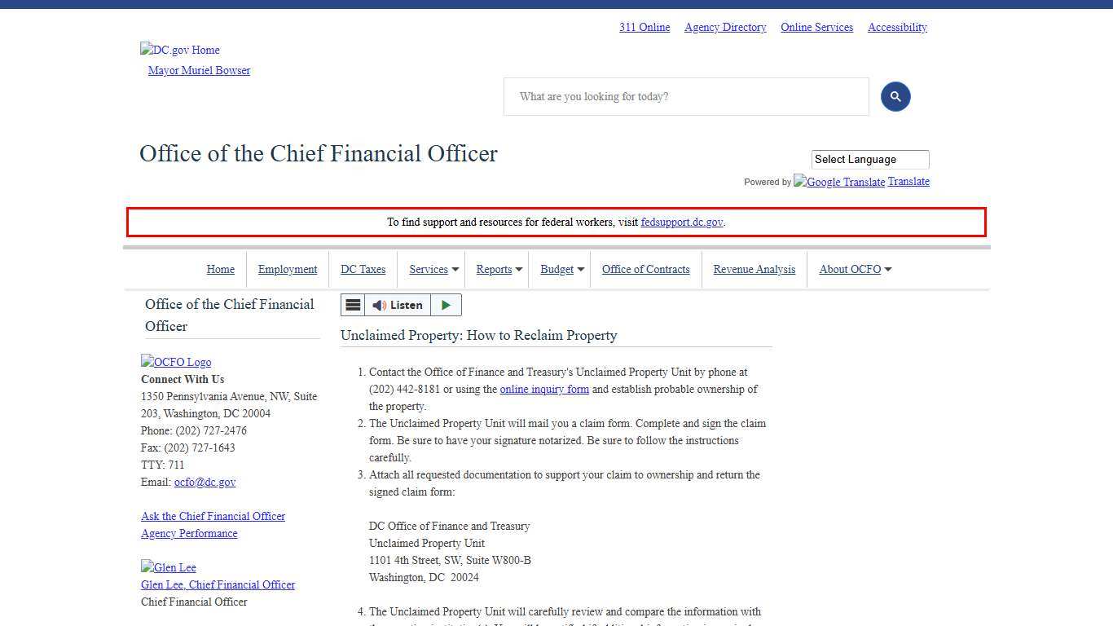This screenshot has width=1113, height=626.
Task: Click the Google Translate logo
Action: (839, 182)
